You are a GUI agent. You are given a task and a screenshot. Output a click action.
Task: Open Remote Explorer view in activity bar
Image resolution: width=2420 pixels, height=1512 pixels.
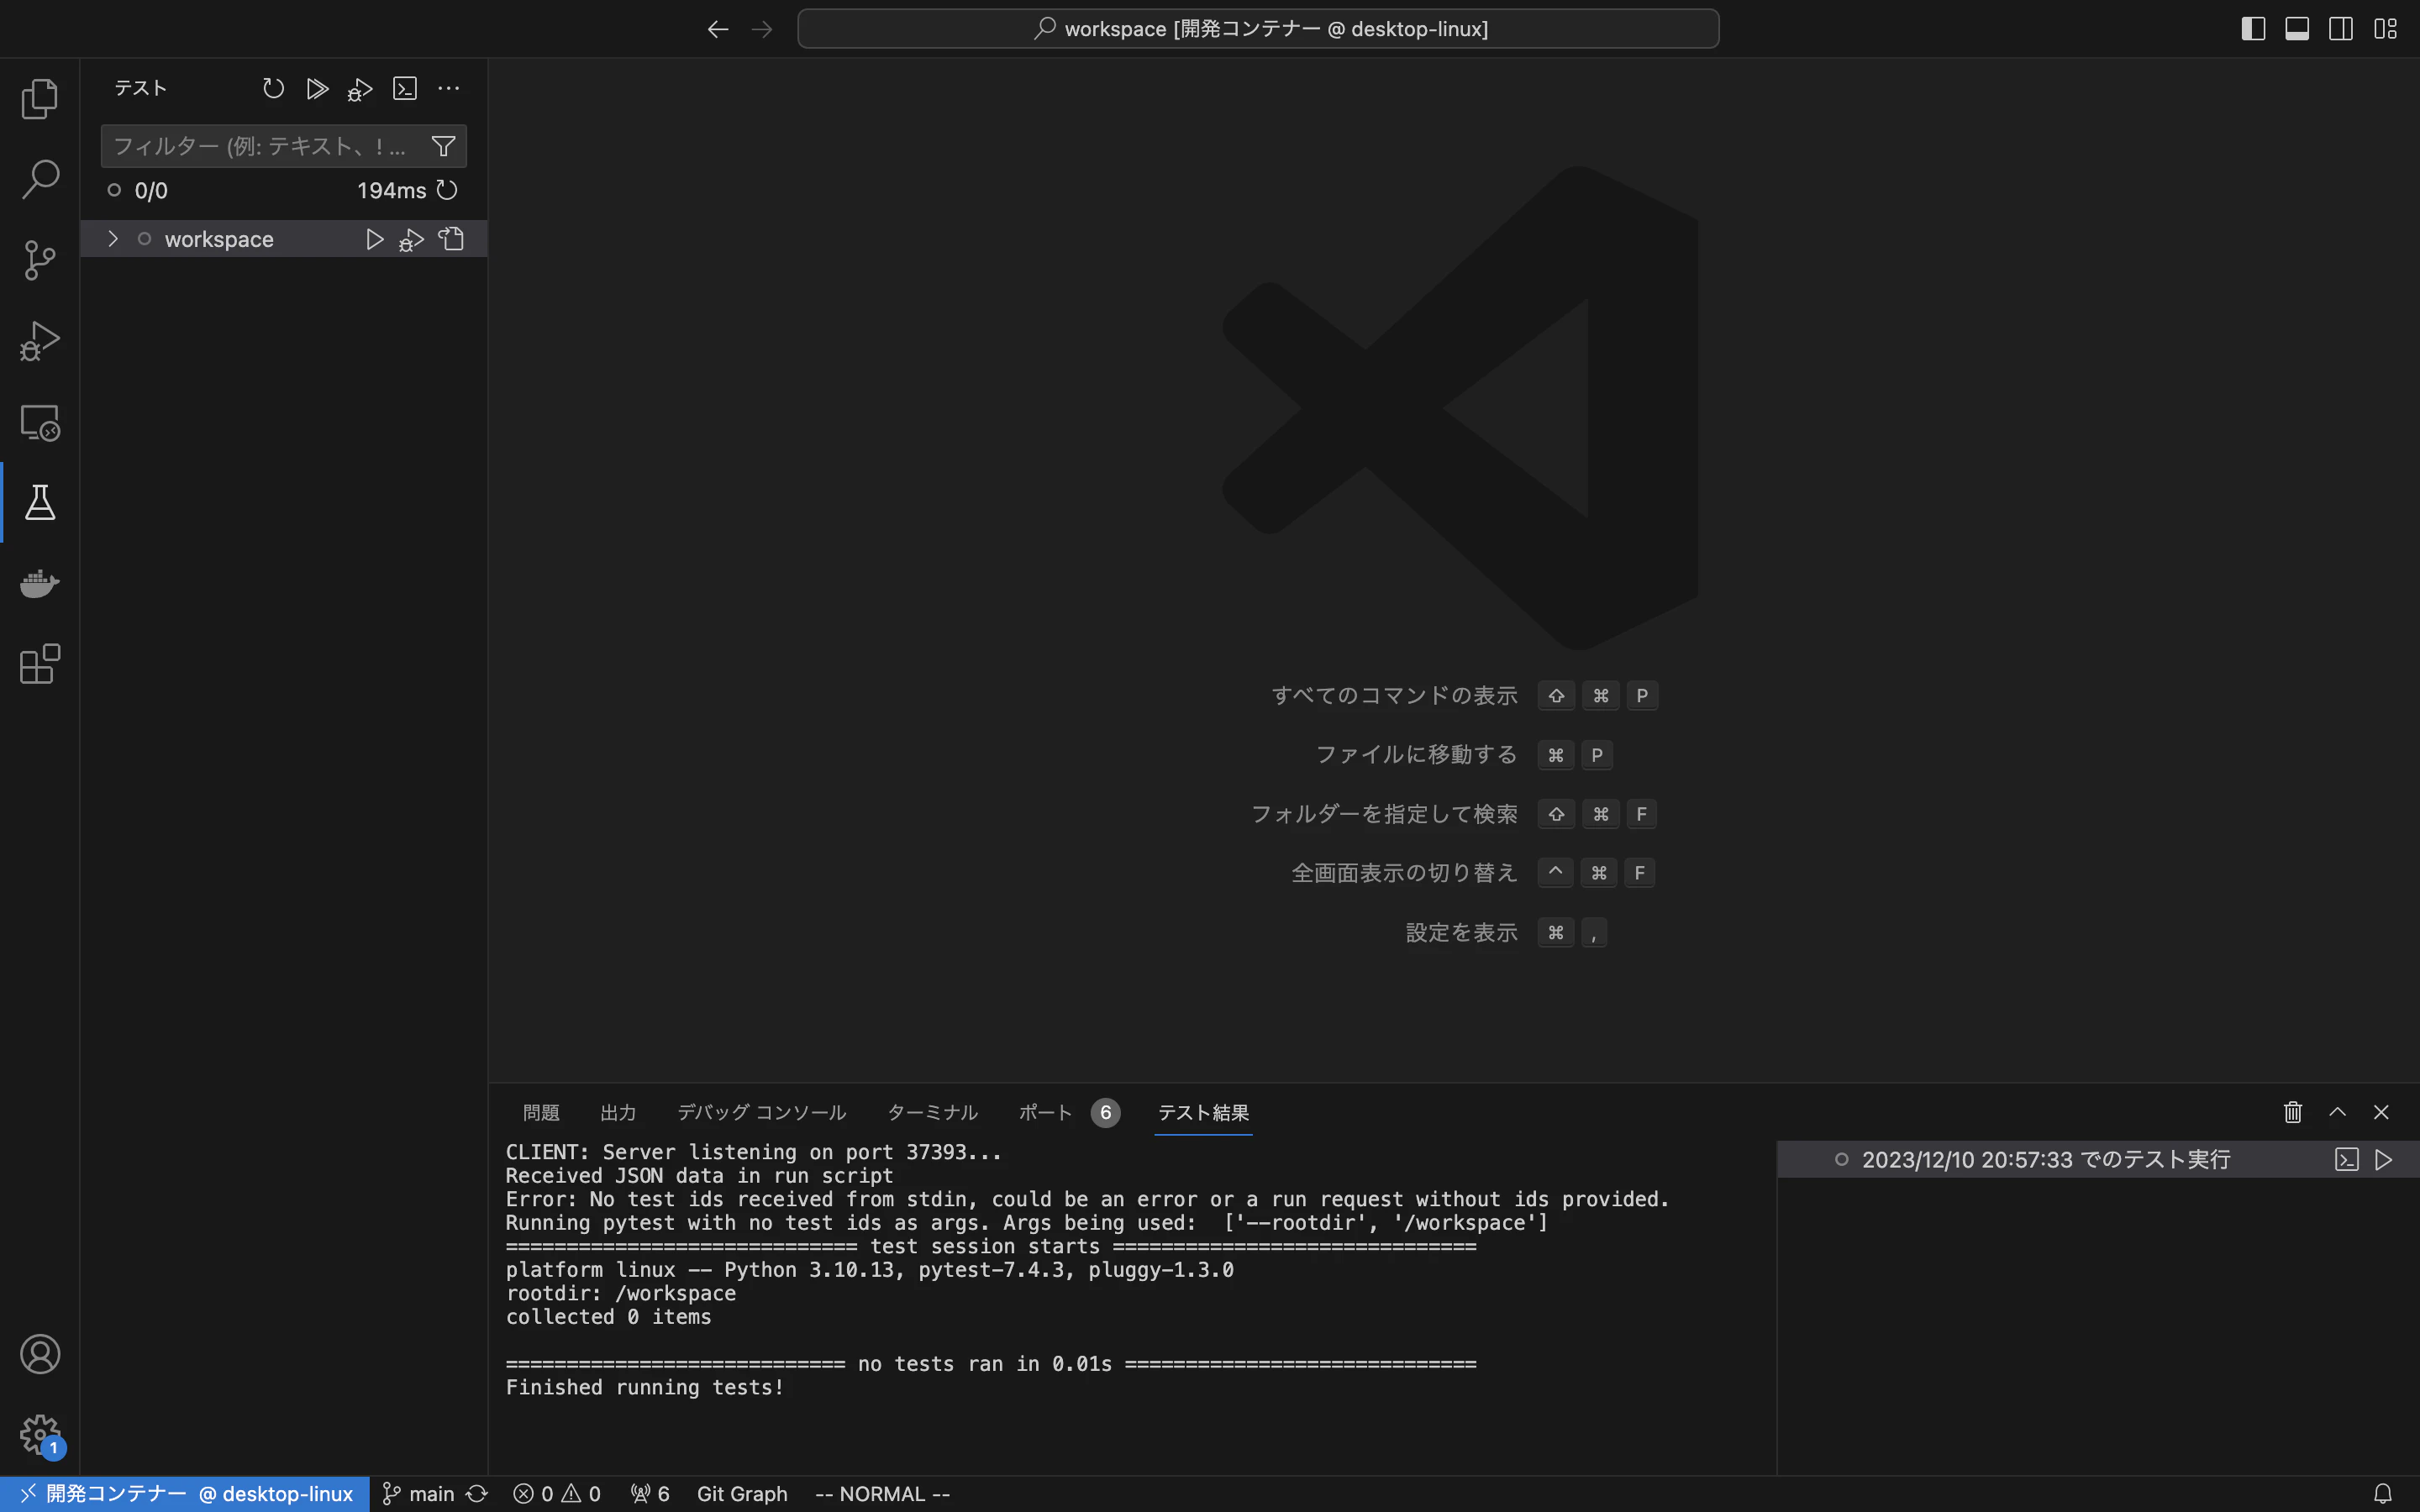click(x=40, y=422)
